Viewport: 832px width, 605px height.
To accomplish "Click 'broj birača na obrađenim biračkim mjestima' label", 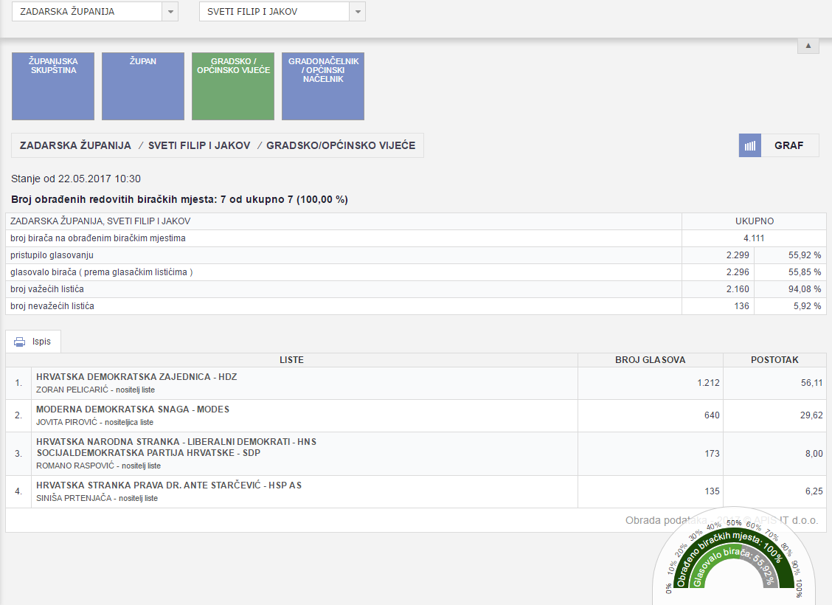I will click(x=98, y=238).
